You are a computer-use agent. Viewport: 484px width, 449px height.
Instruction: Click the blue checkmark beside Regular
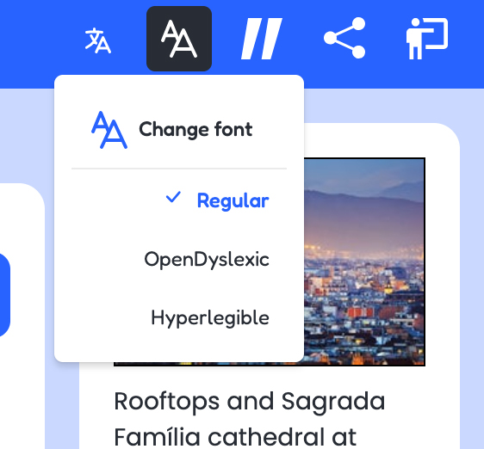click(173, 197)
